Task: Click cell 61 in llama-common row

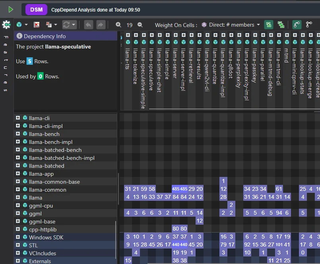Action: [279, 189]
